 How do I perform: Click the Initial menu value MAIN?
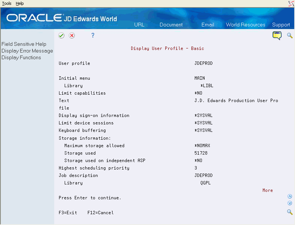tap(200, 78)
